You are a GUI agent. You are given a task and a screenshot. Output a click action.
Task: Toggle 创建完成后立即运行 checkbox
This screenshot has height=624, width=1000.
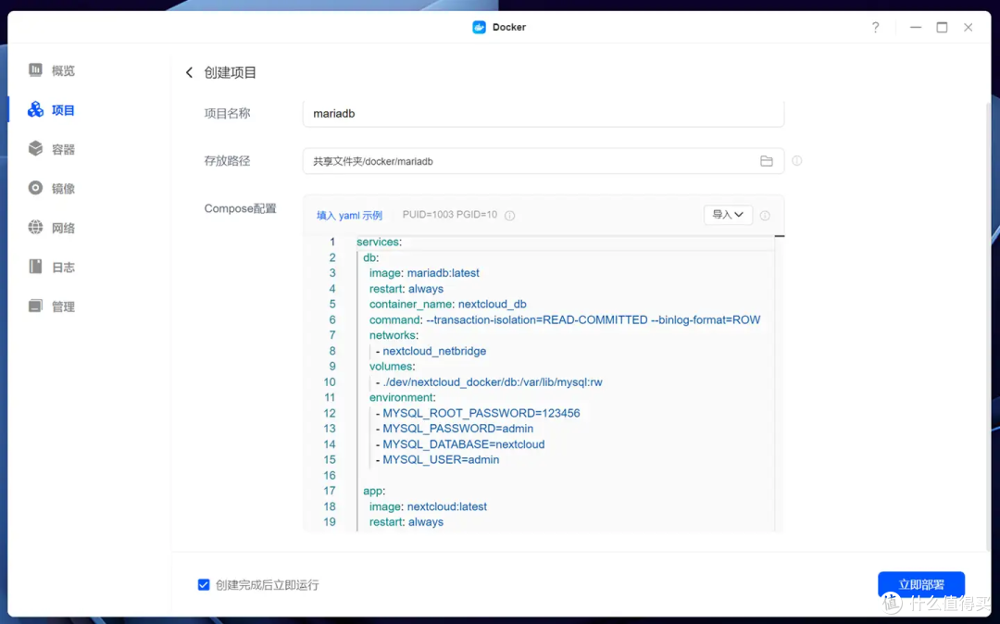[x=204, y=584]
